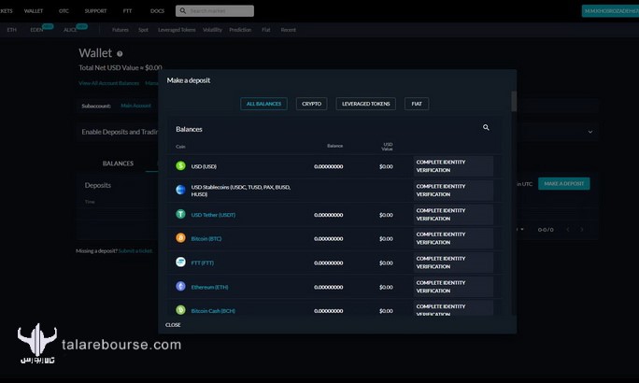Click the Make a Deposit button
Viewport: 639px width, 383px height.
(563, 184)
